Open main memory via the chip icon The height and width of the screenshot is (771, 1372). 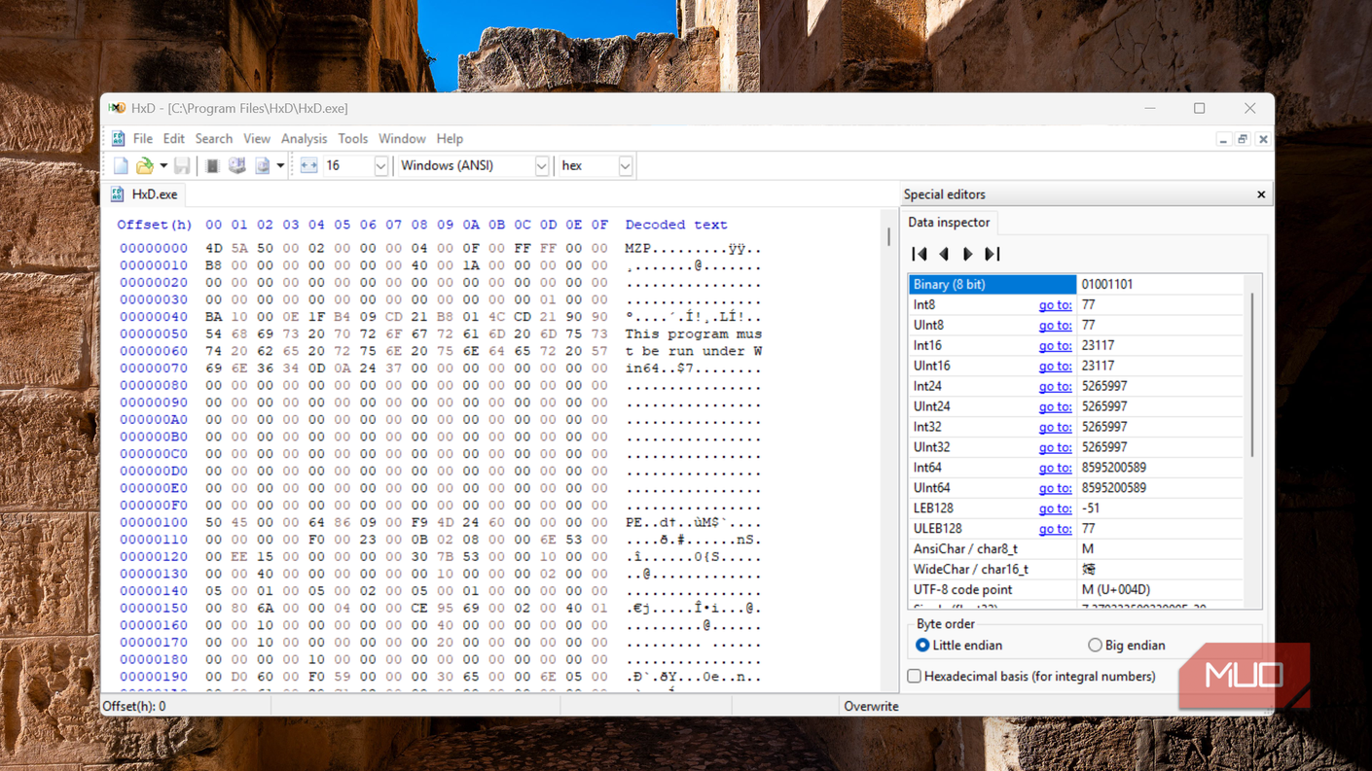[x=212, y=166]
